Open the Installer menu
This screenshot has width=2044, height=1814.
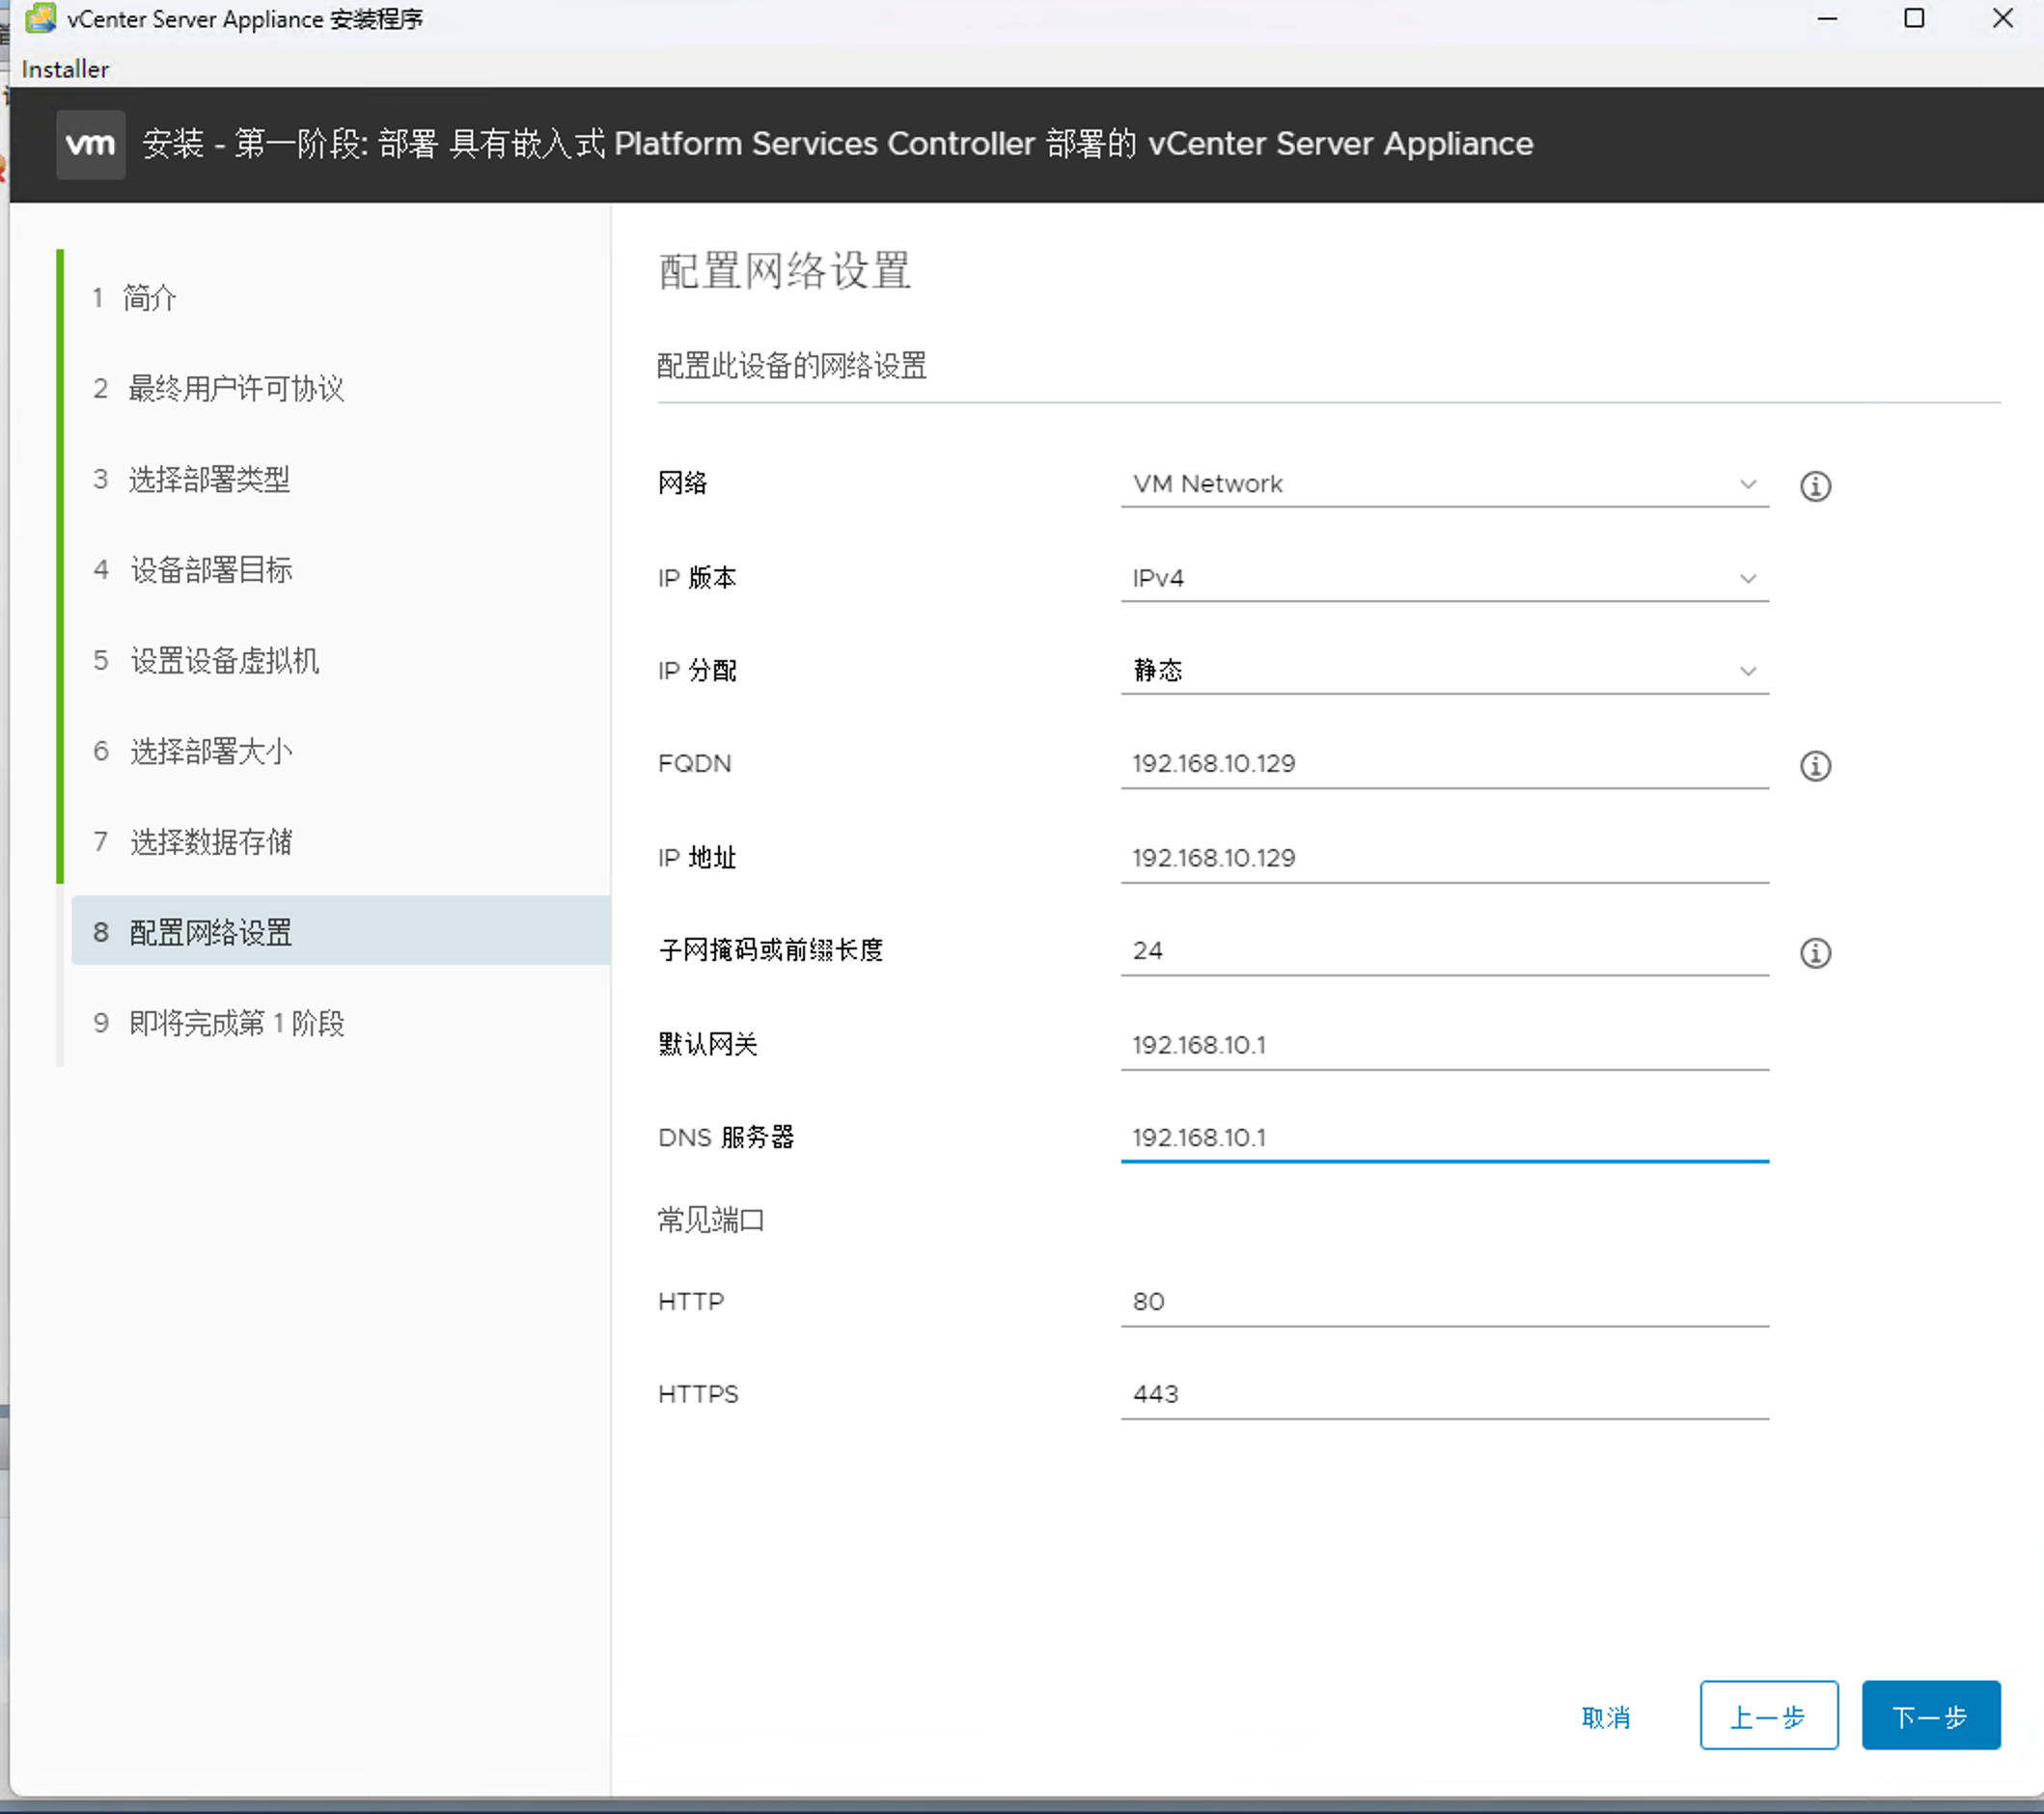pos(65,69)
